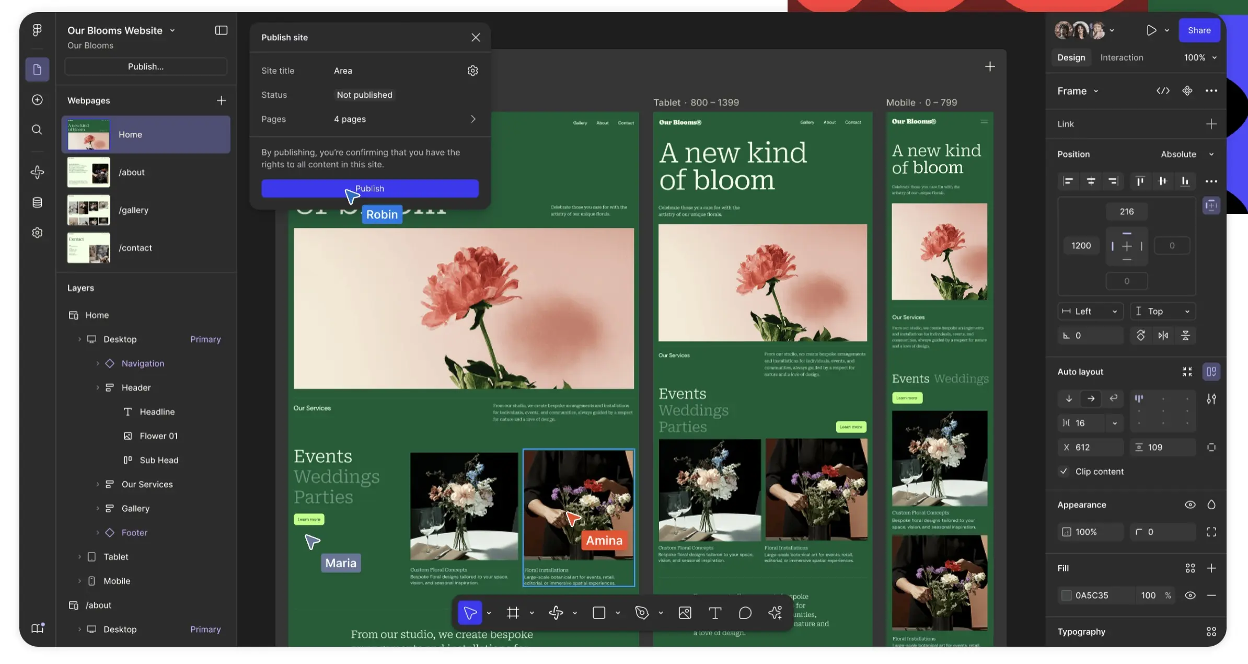
Task: Open the Top vertical constraint dropdown
Action: coord(1163,312)
